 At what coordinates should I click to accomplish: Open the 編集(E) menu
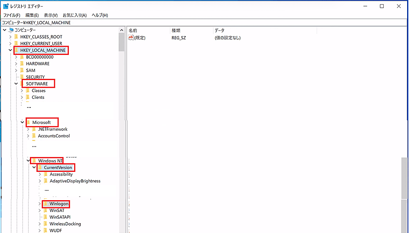tap(32, 15)
